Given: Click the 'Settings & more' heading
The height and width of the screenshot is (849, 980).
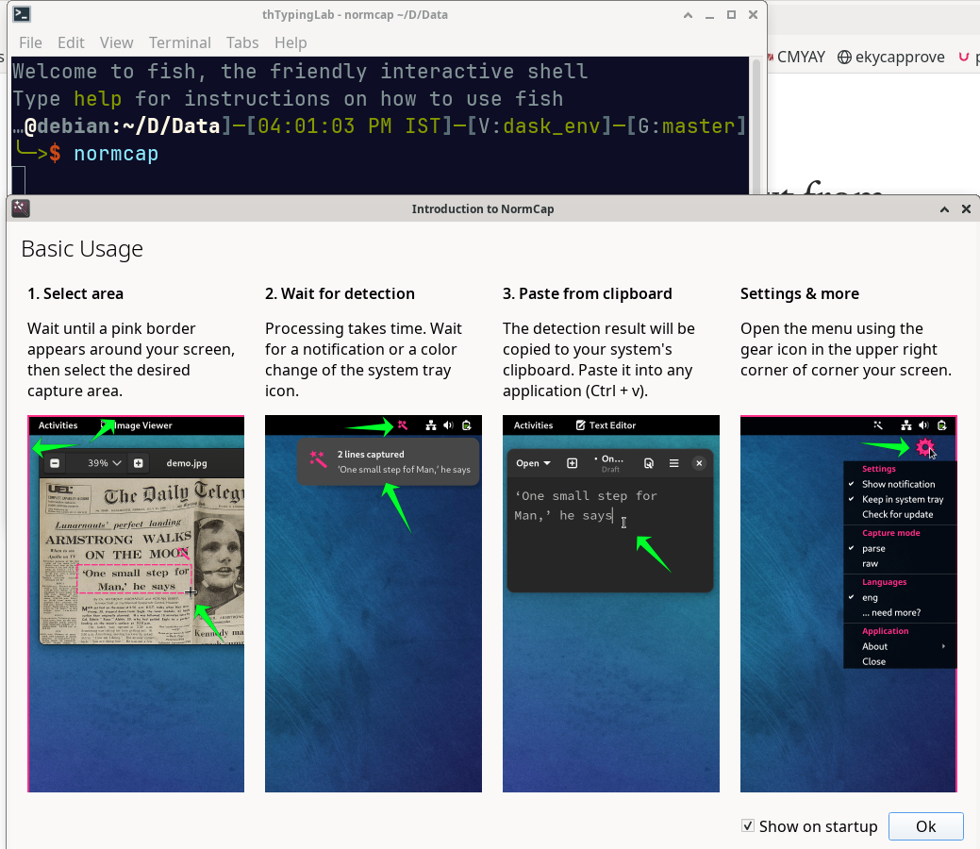Looking at the screenshot, I should [x=800, y=293].
